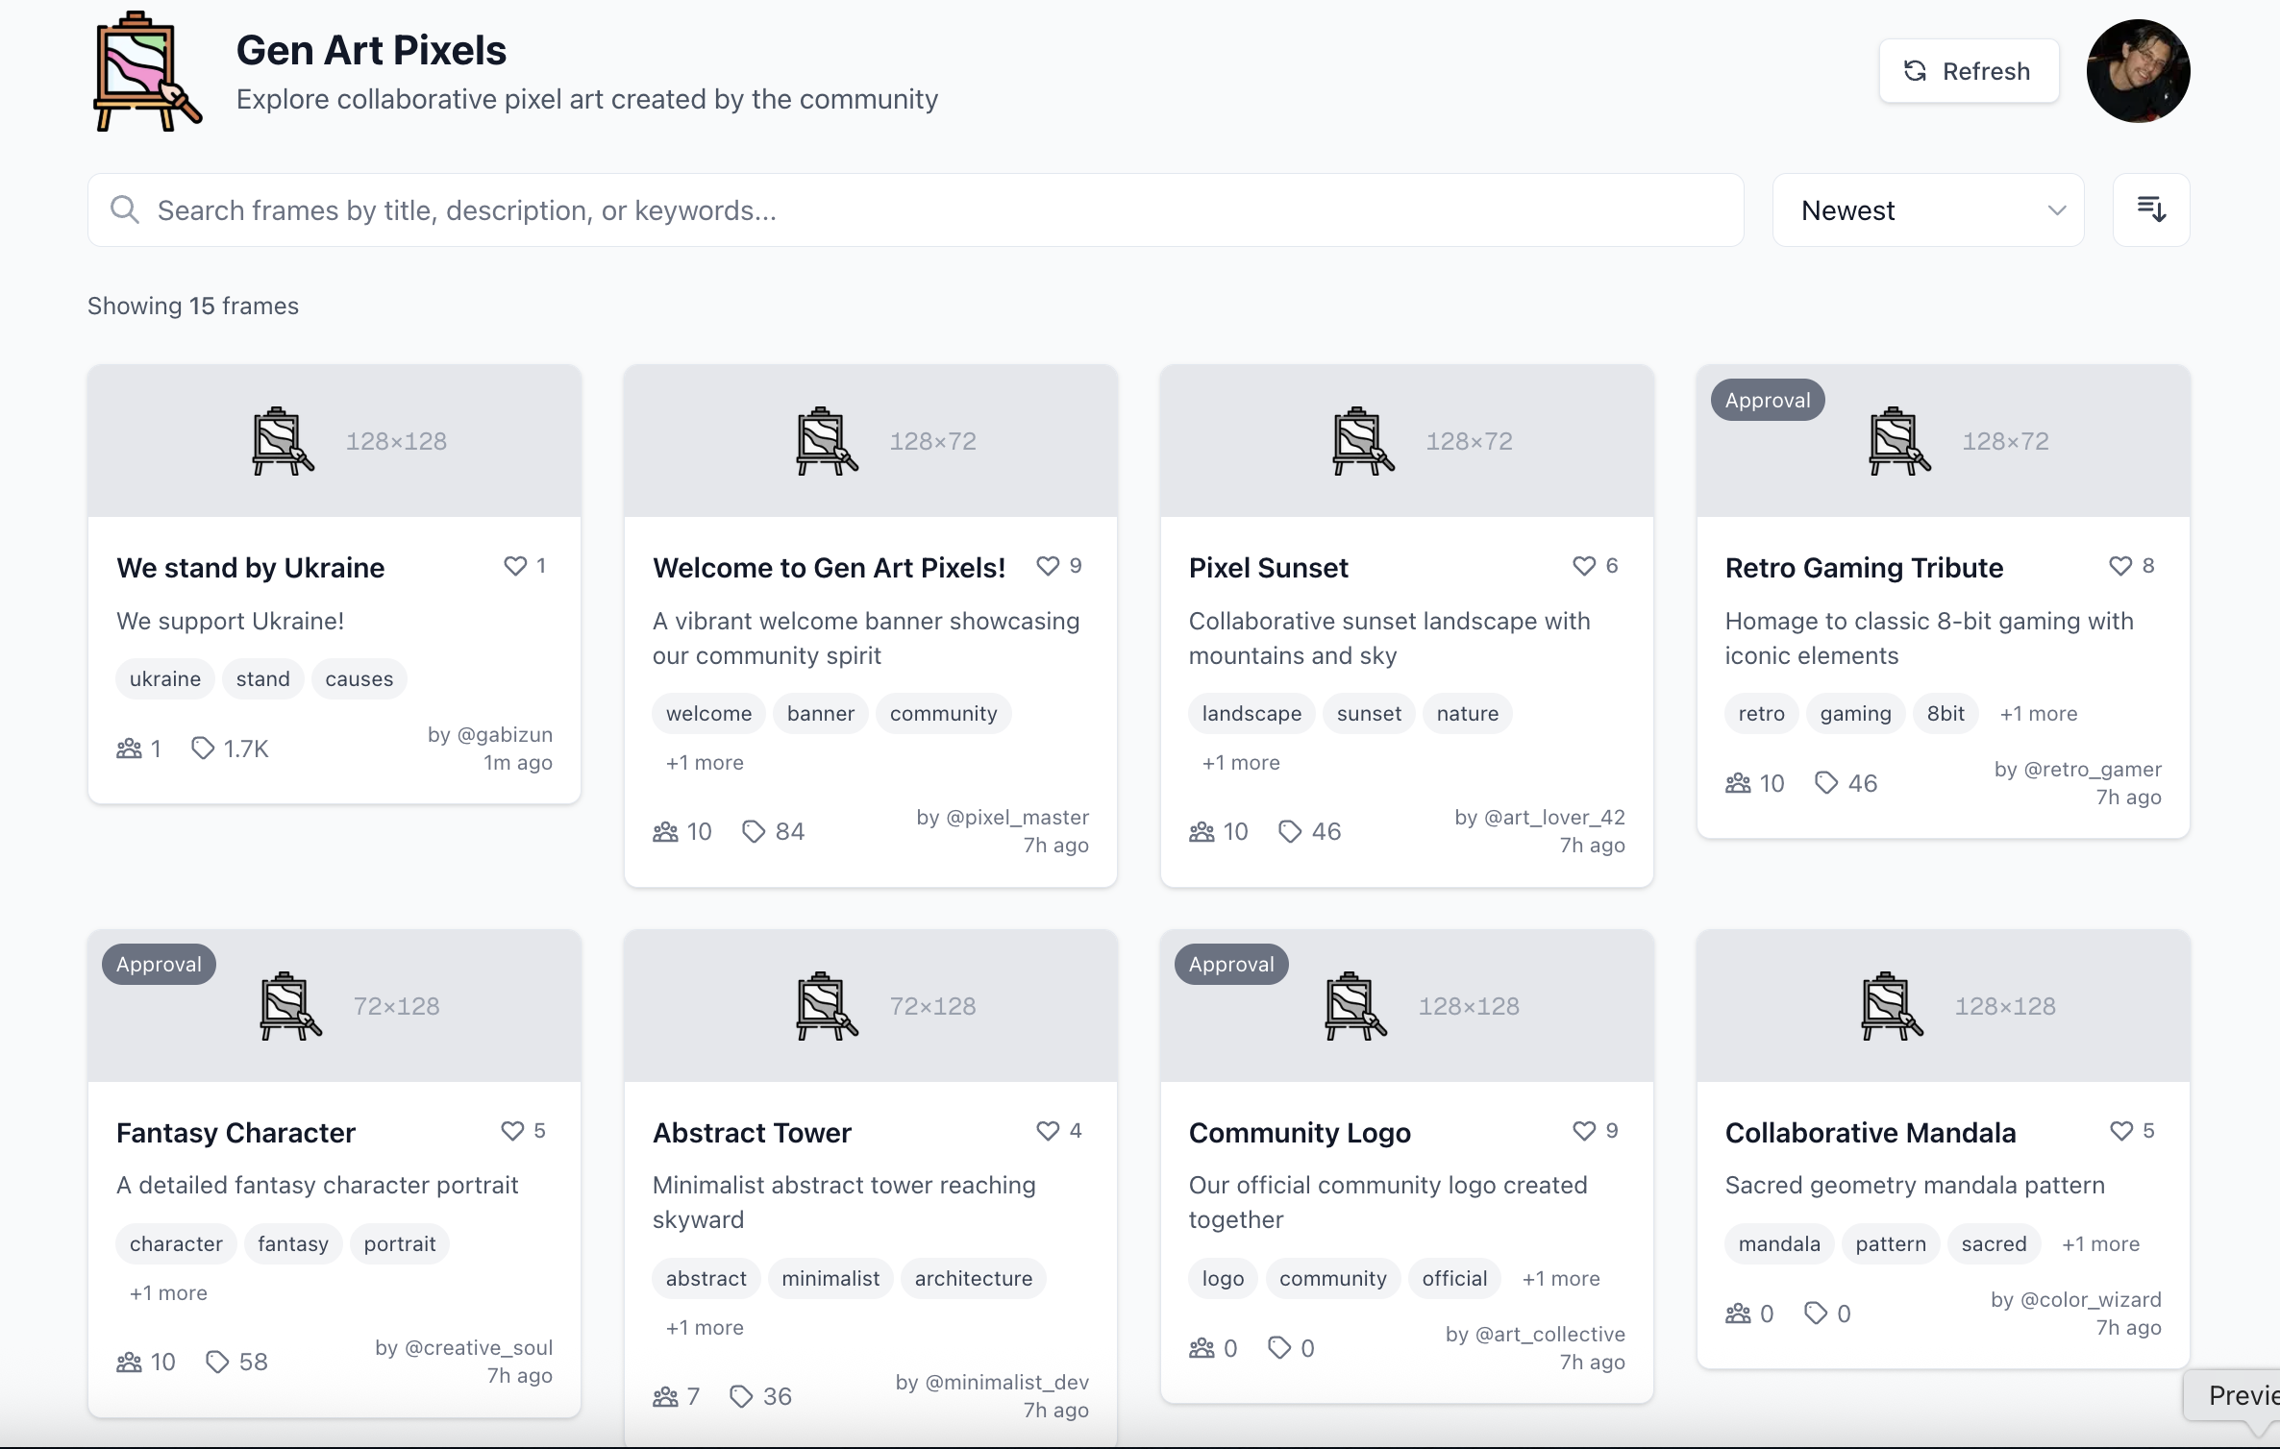This screenshot has height=1449, width=2280.
Task: Heart the Community Logo frame
Action: 1583,1131
